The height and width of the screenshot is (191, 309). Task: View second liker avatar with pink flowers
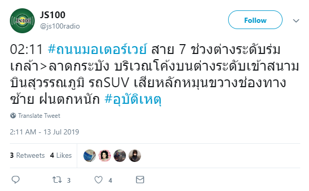105,156
